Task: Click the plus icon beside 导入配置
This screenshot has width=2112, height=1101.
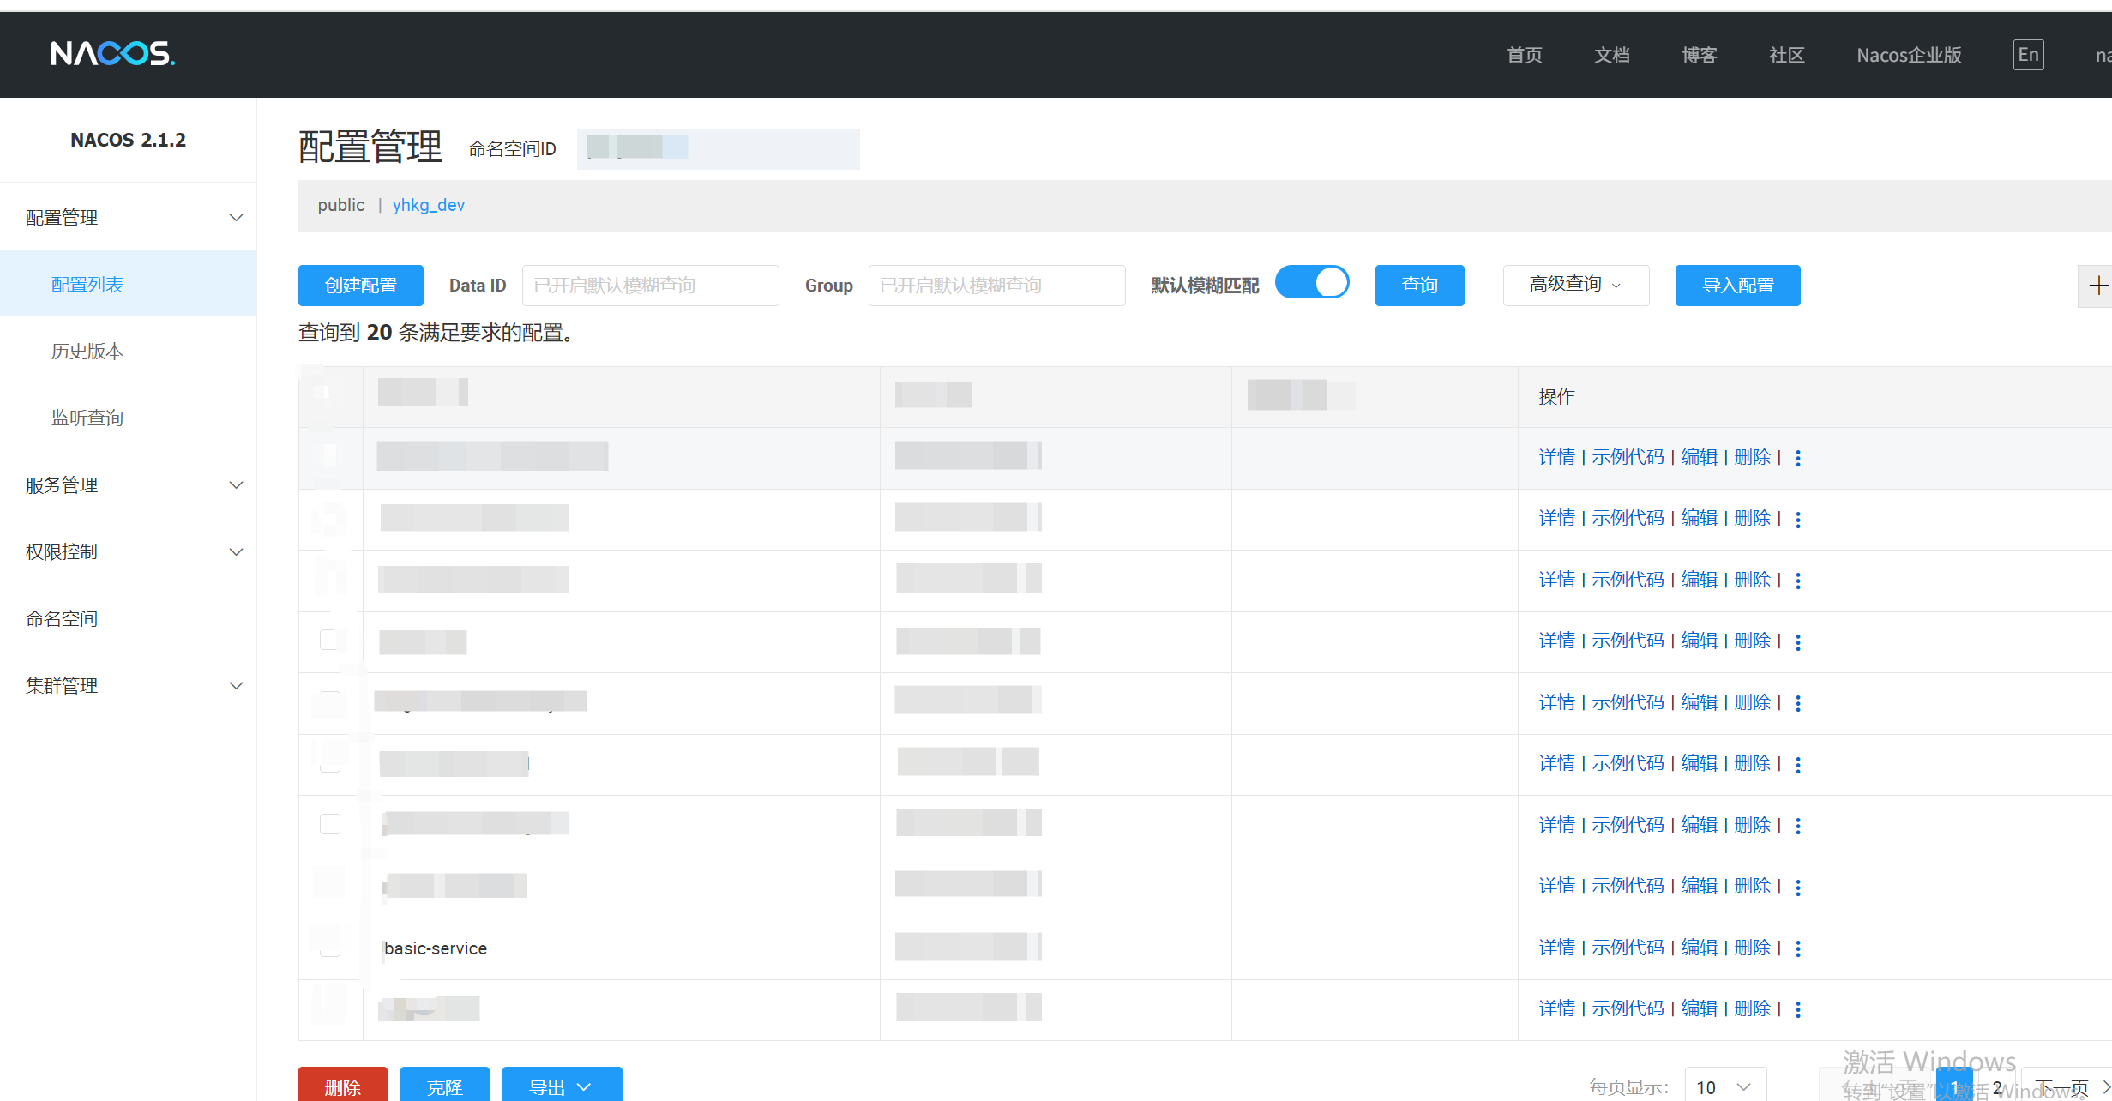Action: (2097, 286)
